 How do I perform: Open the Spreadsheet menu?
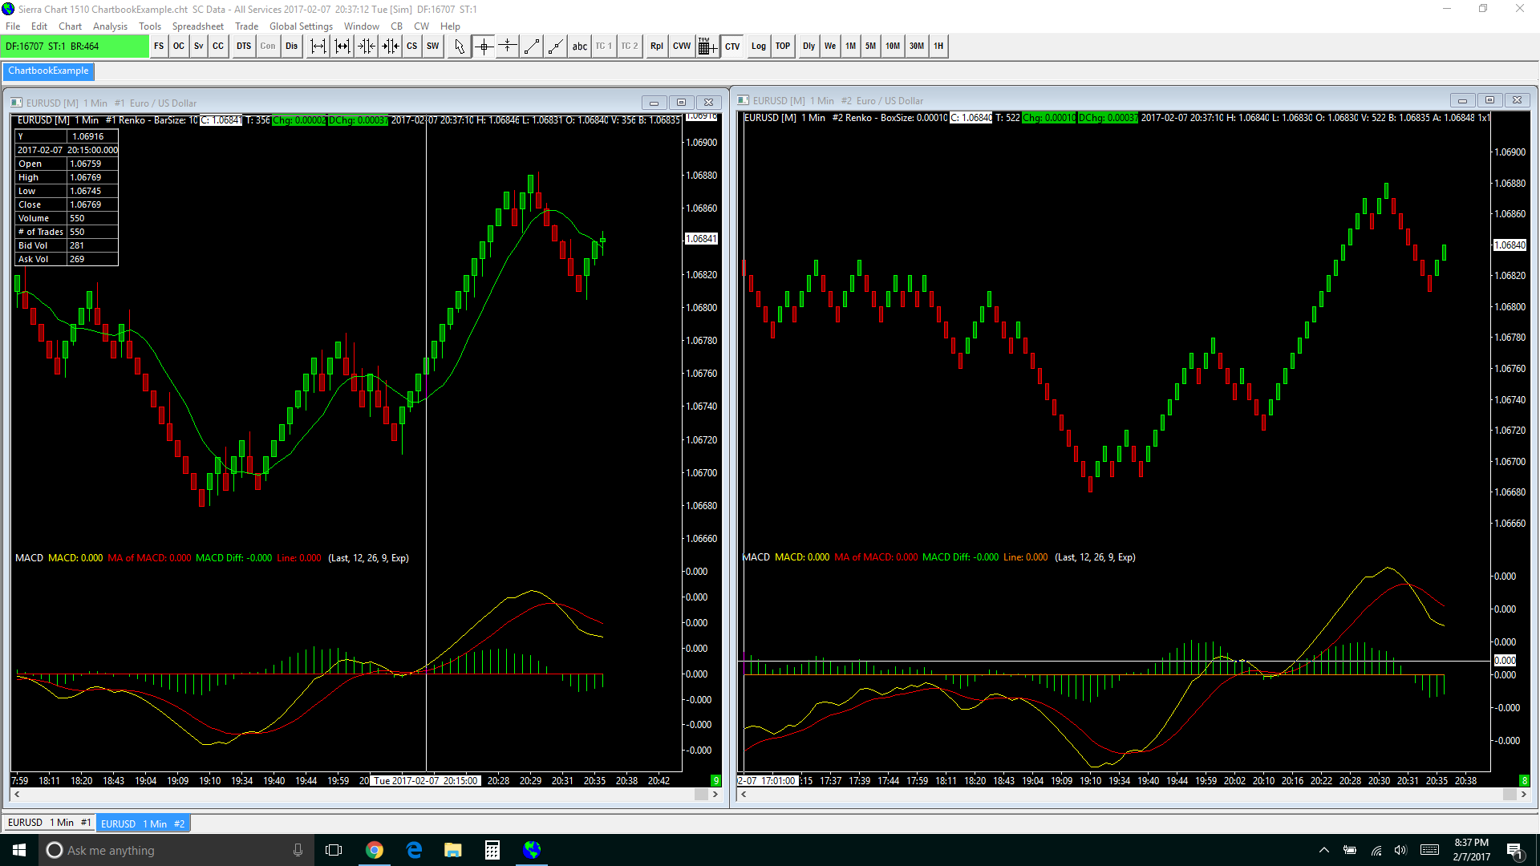click(x=197, y=26)
